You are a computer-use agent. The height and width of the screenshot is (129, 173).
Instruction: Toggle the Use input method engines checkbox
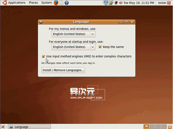43,56
